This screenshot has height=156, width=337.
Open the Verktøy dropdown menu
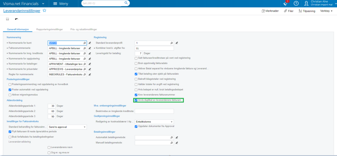pos(326,11)
